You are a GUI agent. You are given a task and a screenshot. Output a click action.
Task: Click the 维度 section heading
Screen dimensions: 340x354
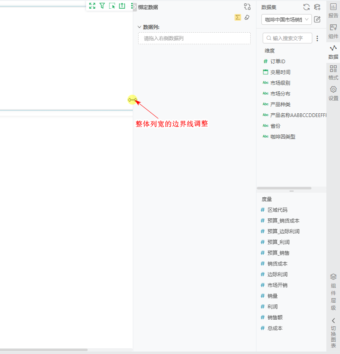270,51
